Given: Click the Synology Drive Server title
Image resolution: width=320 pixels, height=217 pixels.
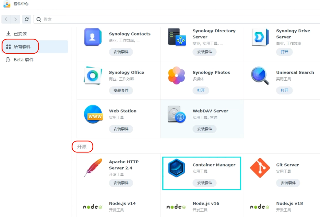Looking at the screenshot, I should click(x=293, y=34).
